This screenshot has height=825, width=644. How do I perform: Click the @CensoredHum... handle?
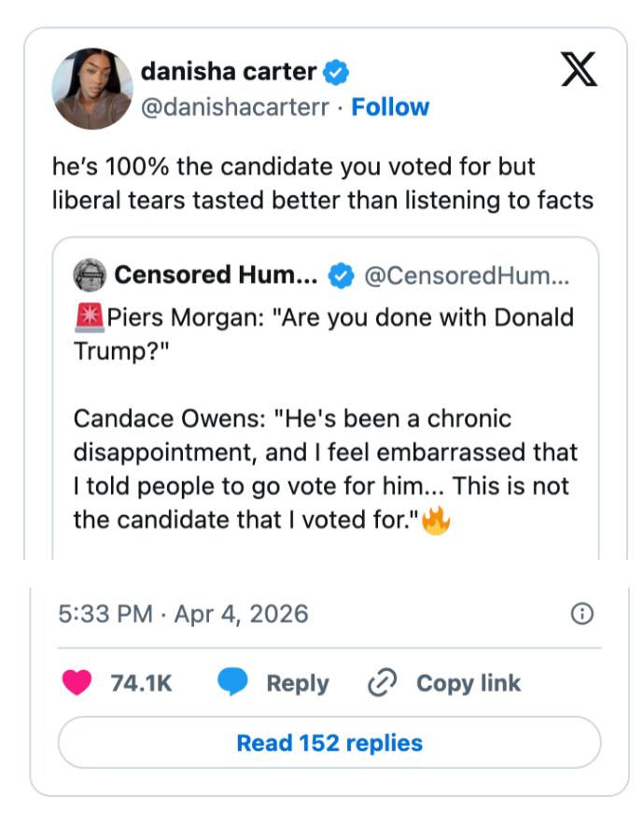click(467, 275)
